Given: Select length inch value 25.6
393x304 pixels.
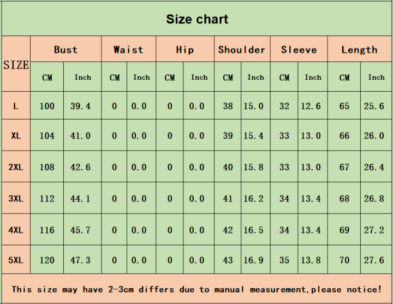Looking at the screenshot, I should (374, 106).
